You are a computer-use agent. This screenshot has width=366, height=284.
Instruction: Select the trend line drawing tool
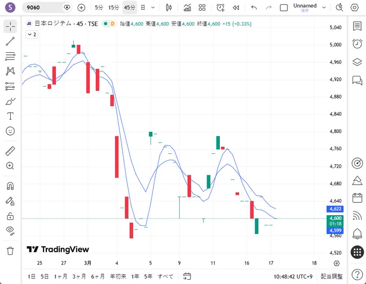click(x=10, y=41)
